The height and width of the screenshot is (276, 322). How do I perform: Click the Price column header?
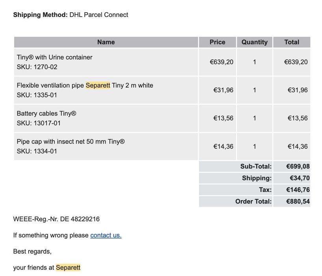[x=217, y=42]
